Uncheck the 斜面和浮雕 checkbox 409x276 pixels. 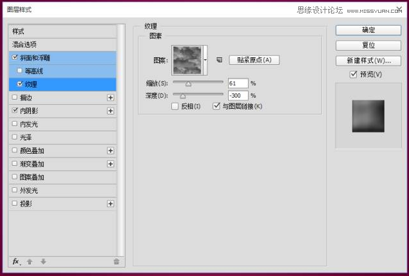pos(15,57)
